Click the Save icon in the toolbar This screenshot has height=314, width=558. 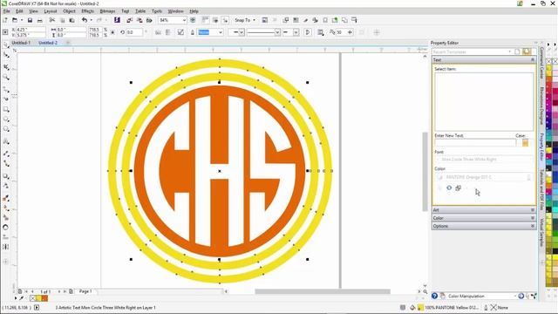(x=30, y=20)
